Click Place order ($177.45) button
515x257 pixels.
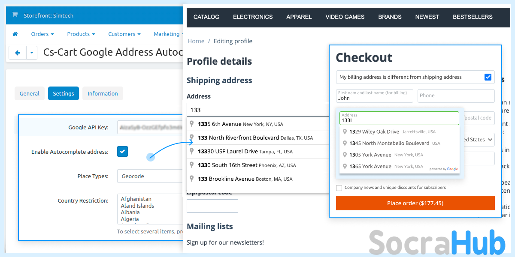click(415, 203)
